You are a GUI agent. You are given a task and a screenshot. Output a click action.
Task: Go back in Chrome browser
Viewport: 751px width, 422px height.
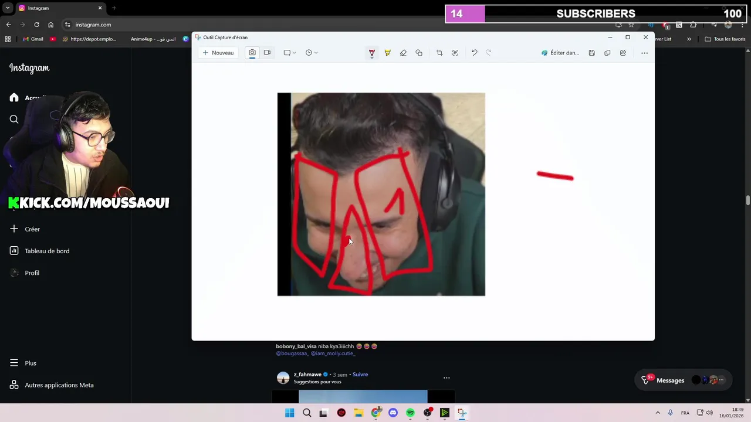coord(8,25)
